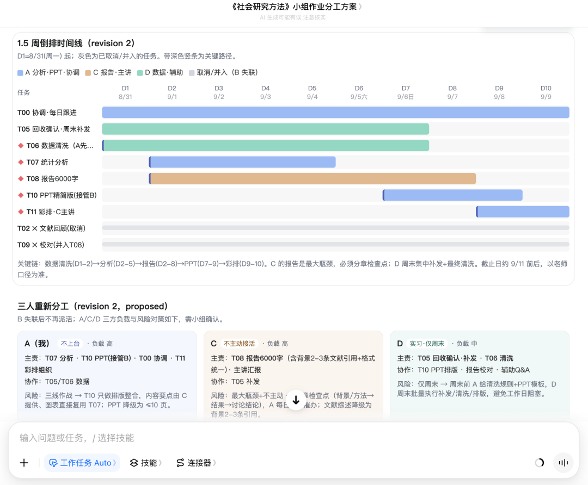The height and width of the screenshot is (485, 588).
Task: Expand the 技能 skills menu
Action: (146, 463)
